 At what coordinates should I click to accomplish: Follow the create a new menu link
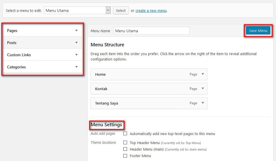click(x=151, y=11)
